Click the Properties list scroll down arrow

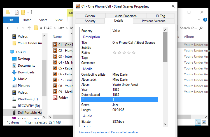(x=165, y=124)
